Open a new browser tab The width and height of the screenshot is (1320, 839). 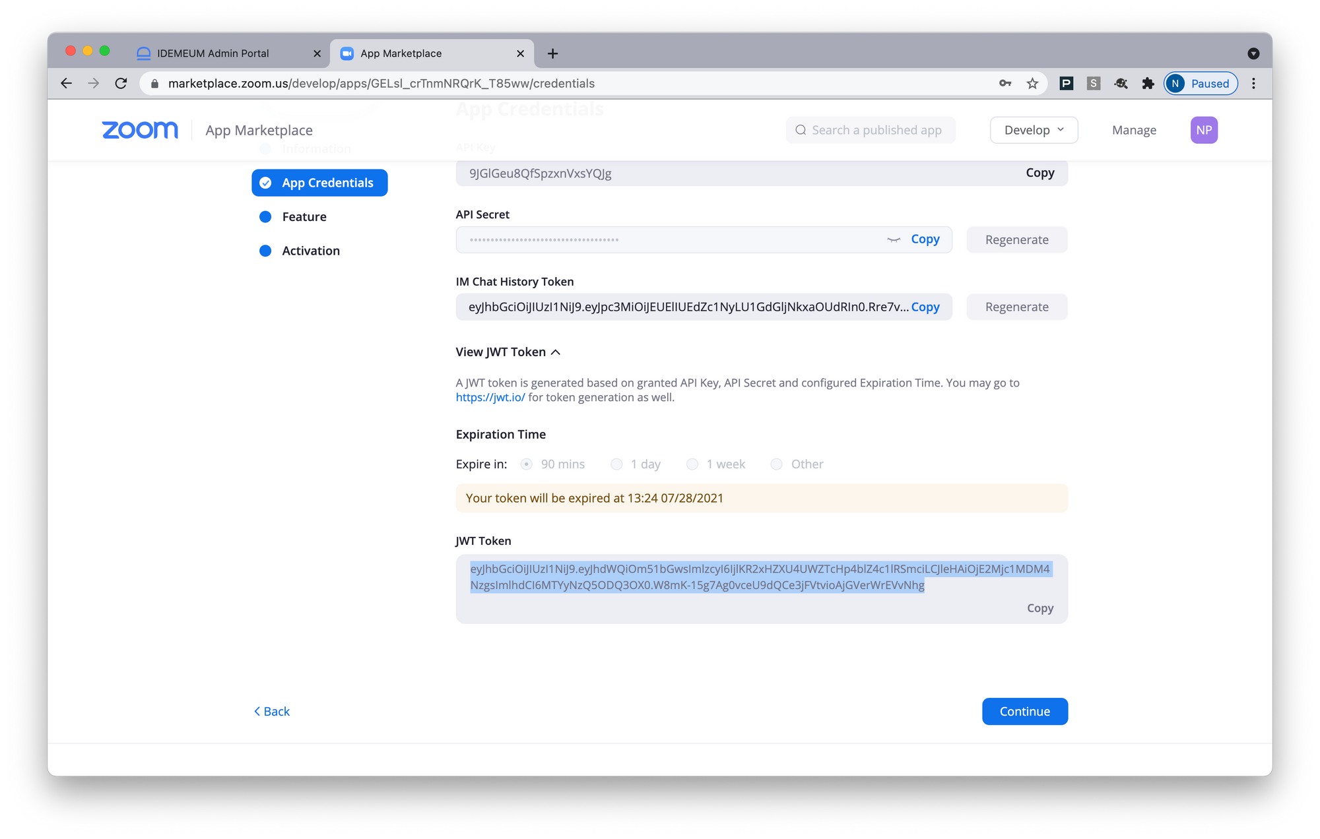coord(552,53)
